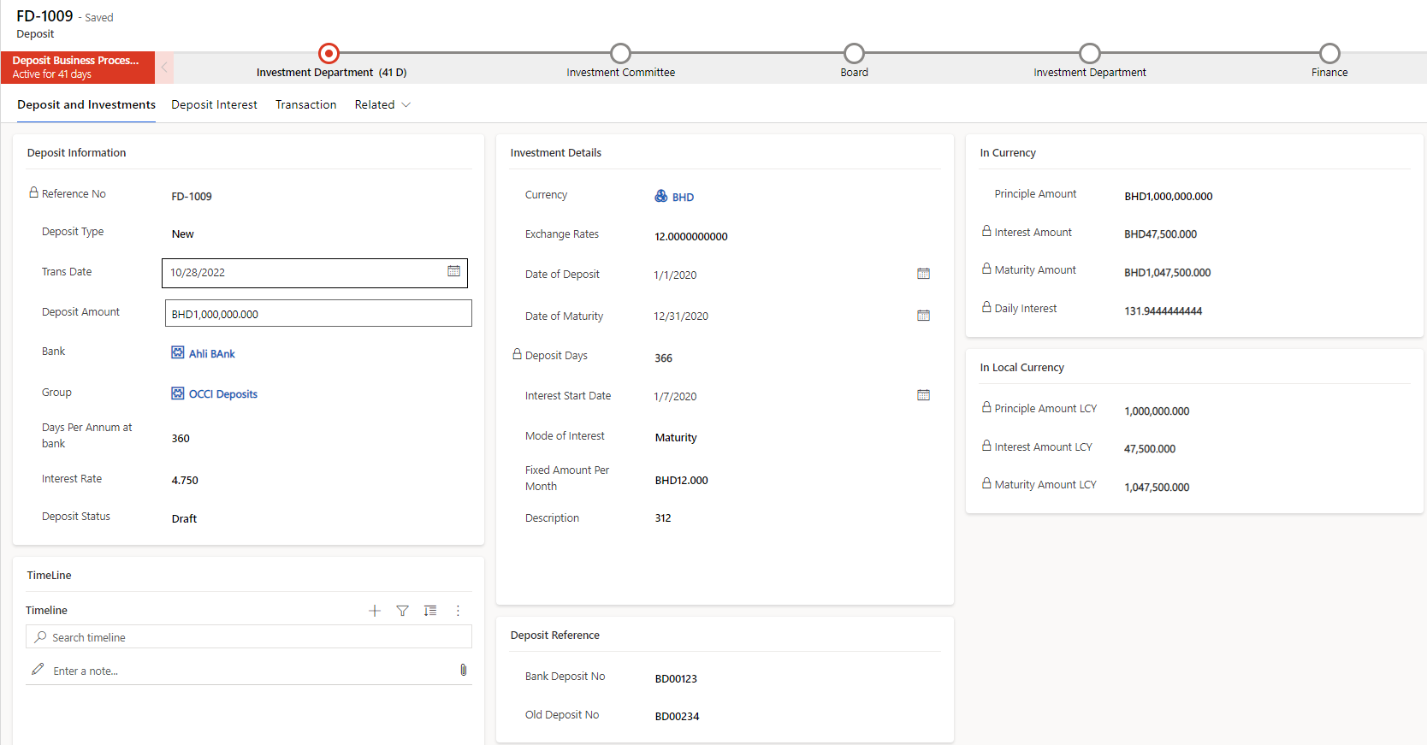Expand the Related tab dropdown
This screenshot has height=745, width=1427.
(x=382, y=104)
